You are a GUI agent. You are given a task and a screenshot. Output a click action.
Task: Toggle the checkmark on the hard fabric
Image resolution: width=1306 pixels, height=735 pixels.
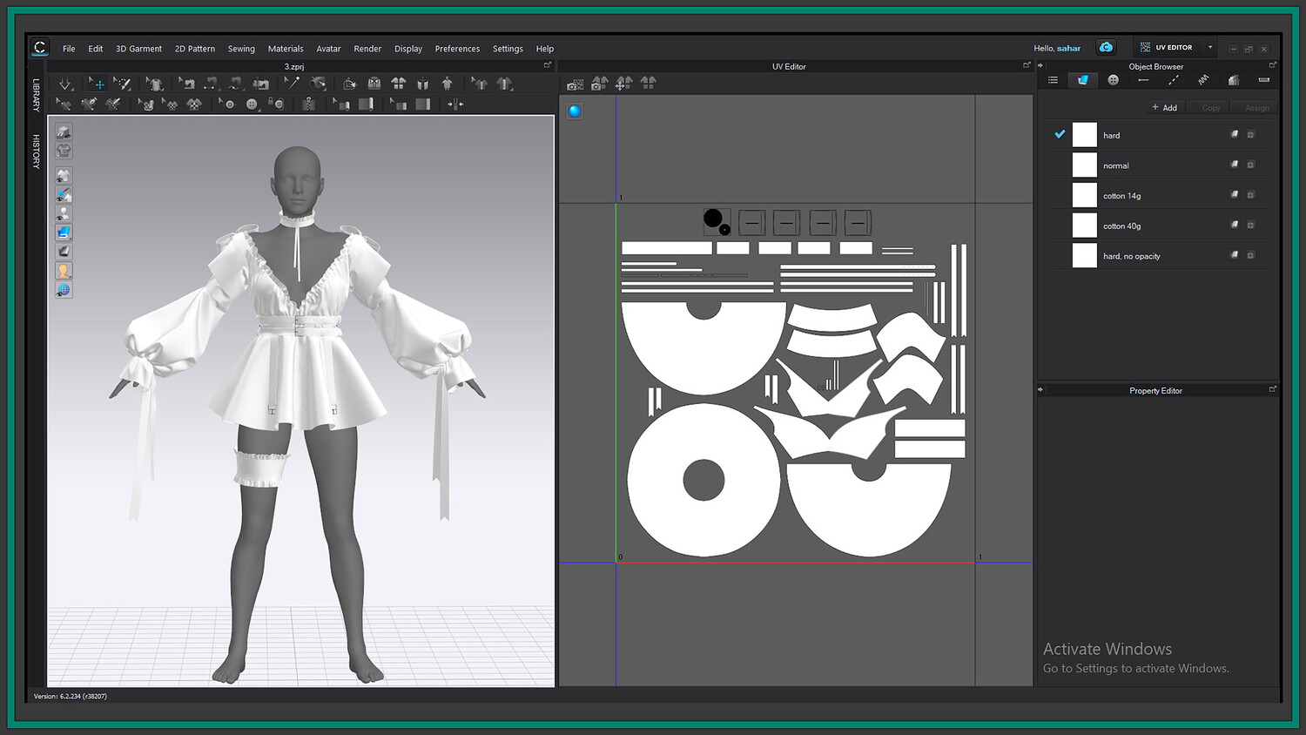[x=1060, y=134]
